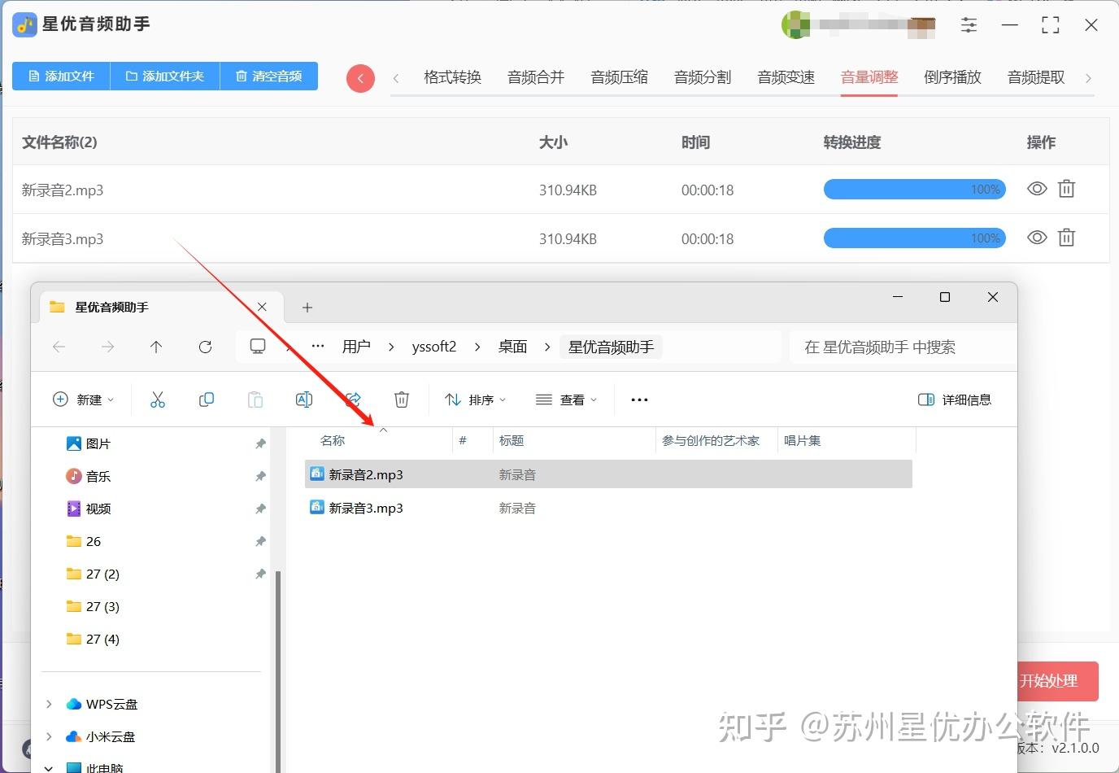Click progress bar of 新录音3.mp3
This screenshot has width=1119, height=773.
(915, 238)
